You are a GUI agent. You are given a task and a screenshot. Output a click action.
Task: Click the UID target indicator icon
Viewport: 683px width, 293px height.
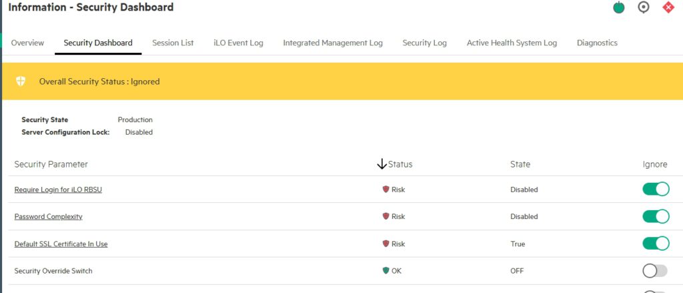click(644, 7)
